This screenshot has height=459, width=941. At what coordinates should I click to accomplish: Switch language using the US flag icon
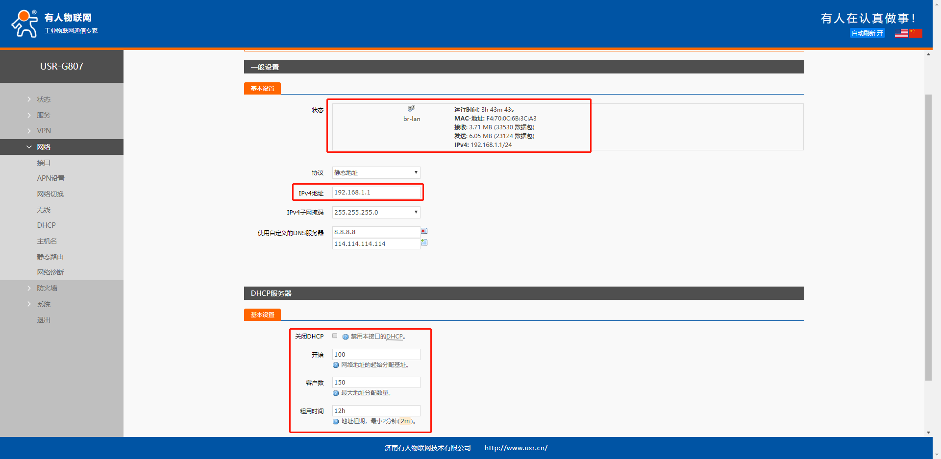901,33
